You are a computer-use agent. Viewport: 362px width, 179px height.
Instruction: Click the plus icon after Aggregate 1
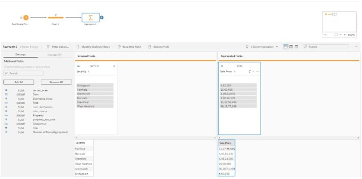click(x=102, y=17)
